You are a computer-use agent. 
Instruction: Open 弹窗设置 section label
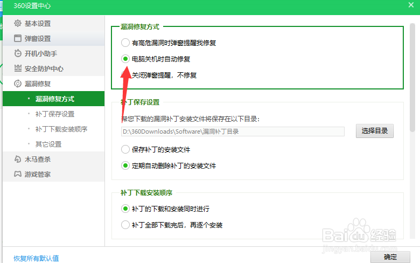(38, 39)
